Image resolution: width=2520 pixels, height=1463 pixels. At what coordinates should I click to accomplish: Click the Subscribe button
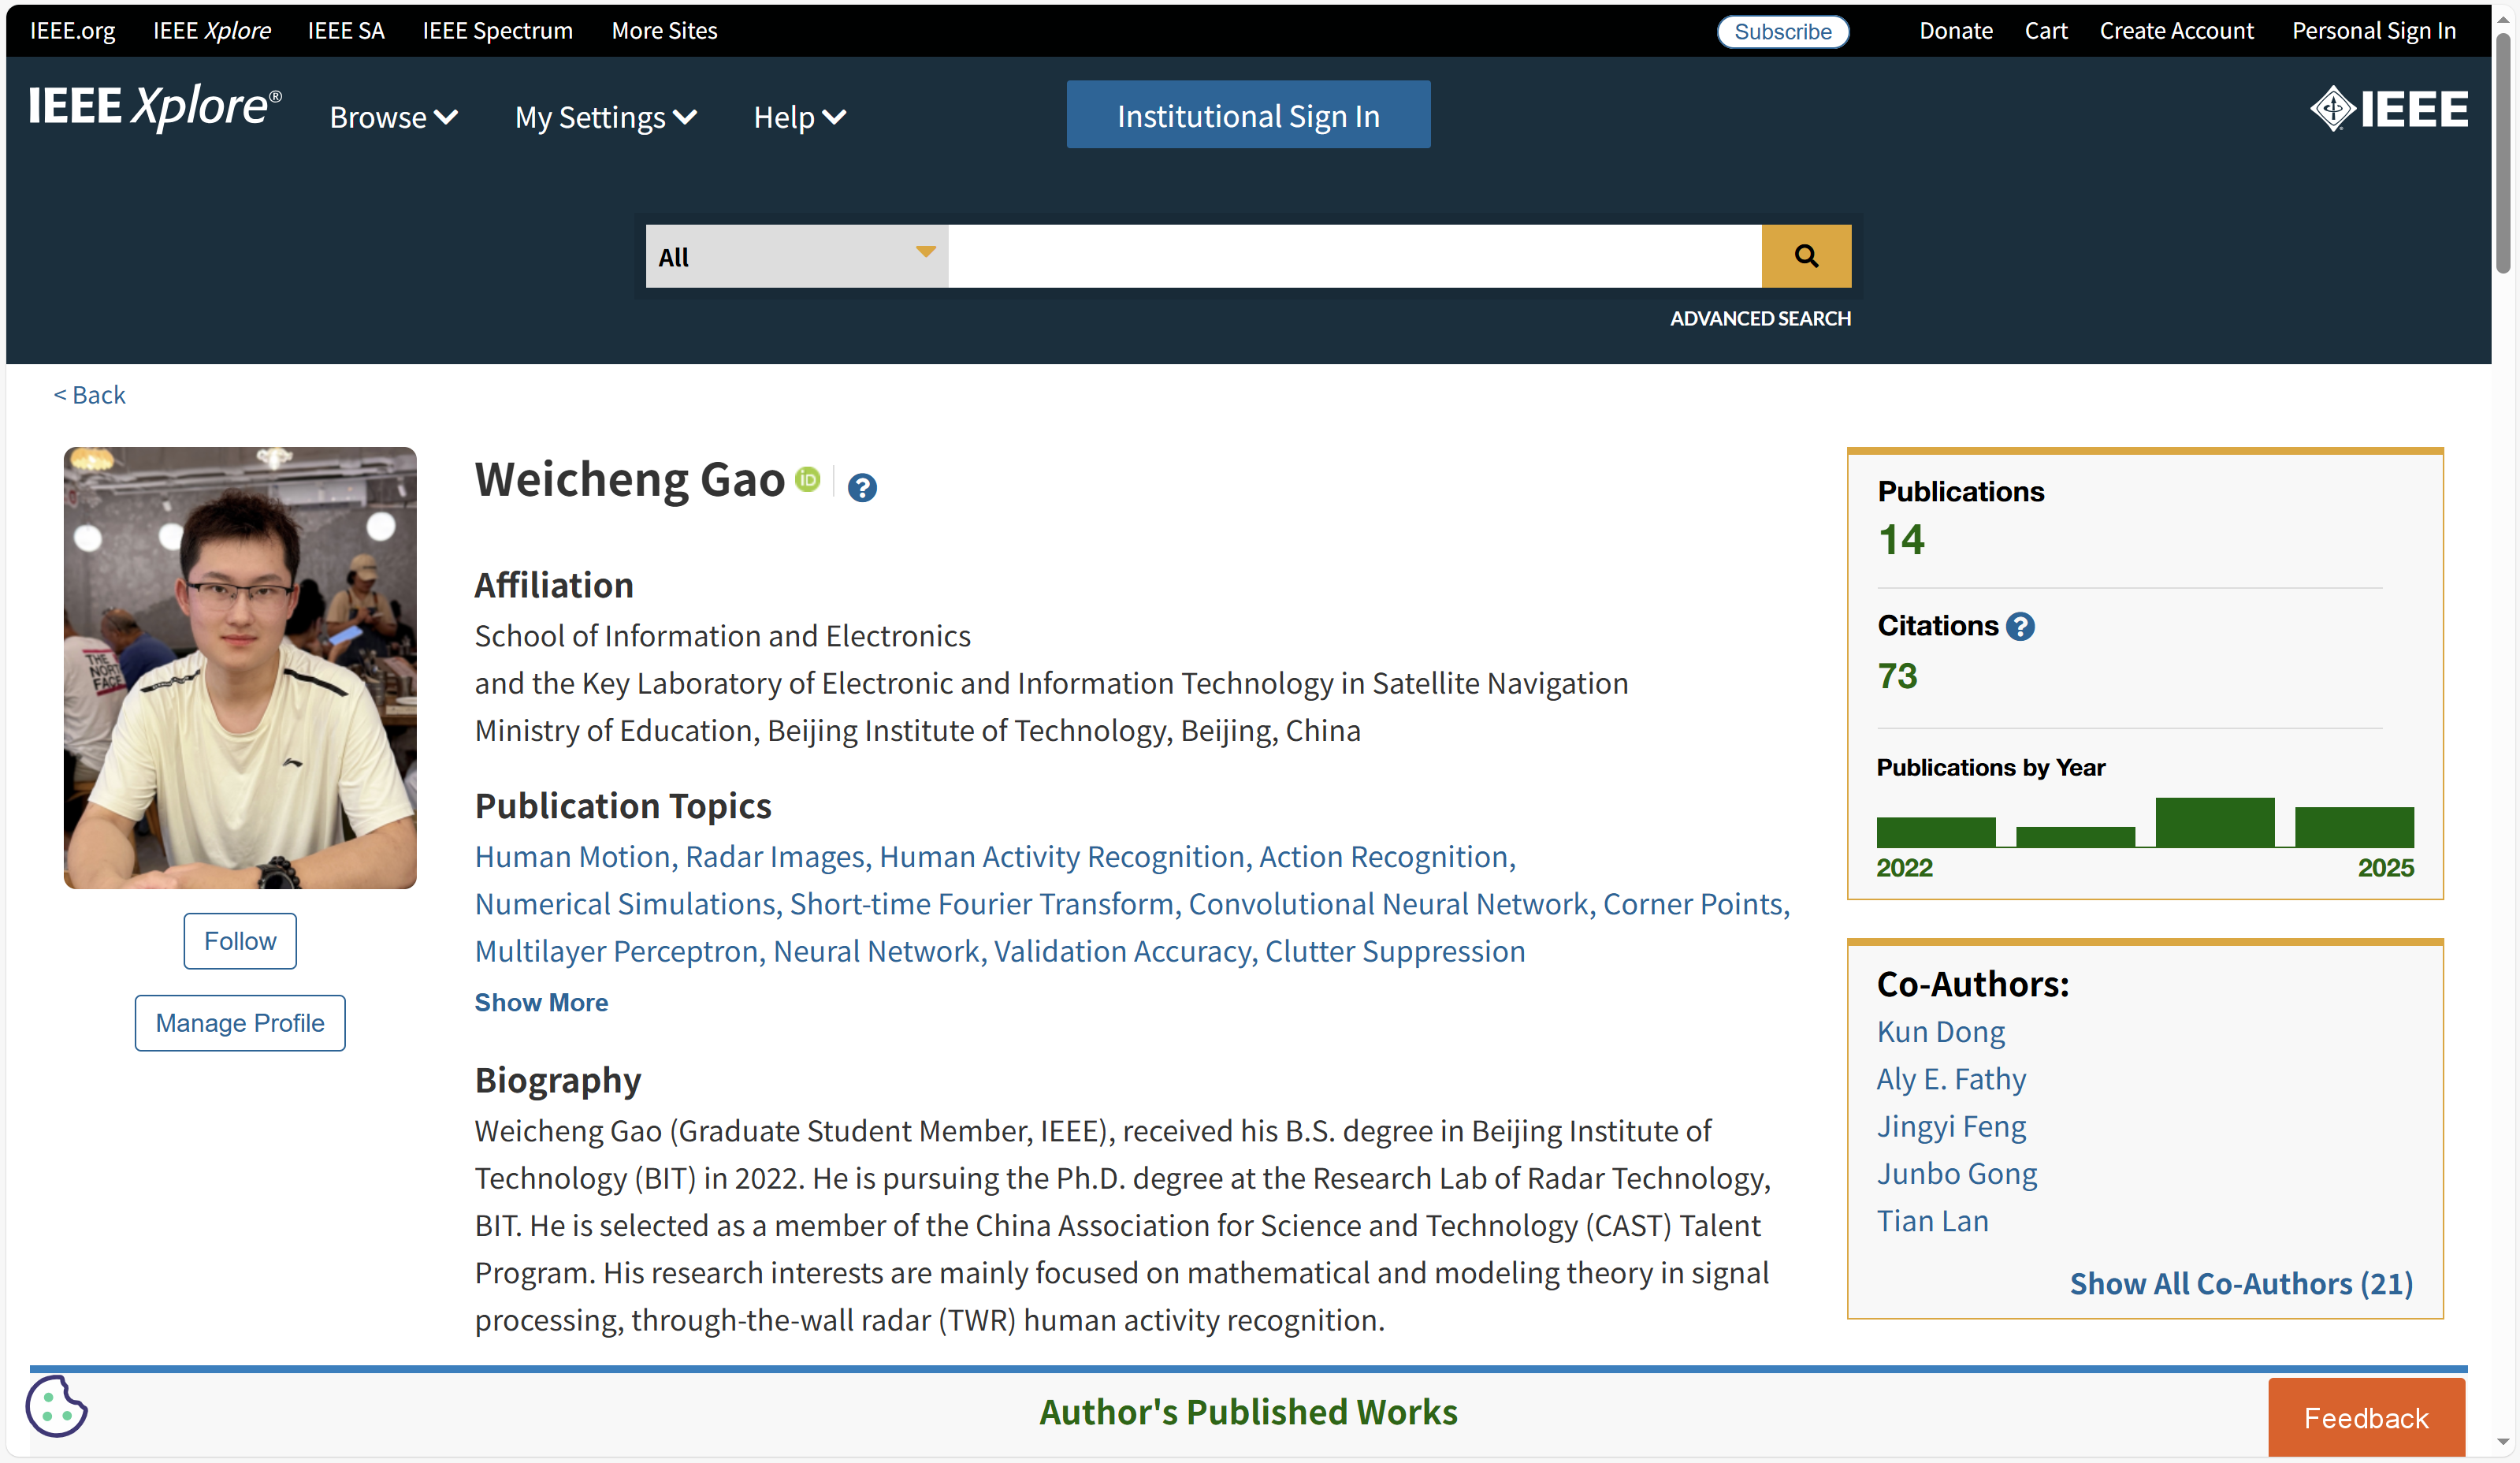1782,31
